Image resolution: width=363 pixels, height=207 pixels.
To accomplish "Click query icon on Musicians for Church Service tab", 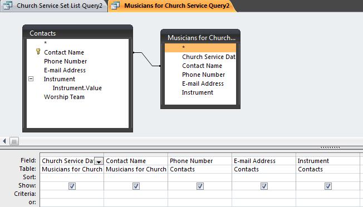I will tap(115, 6).
